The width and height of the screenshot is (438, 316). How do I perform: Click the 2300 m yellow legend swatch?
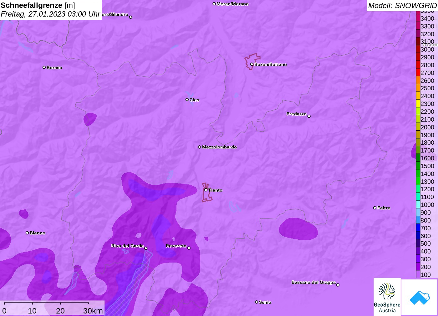point(418,103)
